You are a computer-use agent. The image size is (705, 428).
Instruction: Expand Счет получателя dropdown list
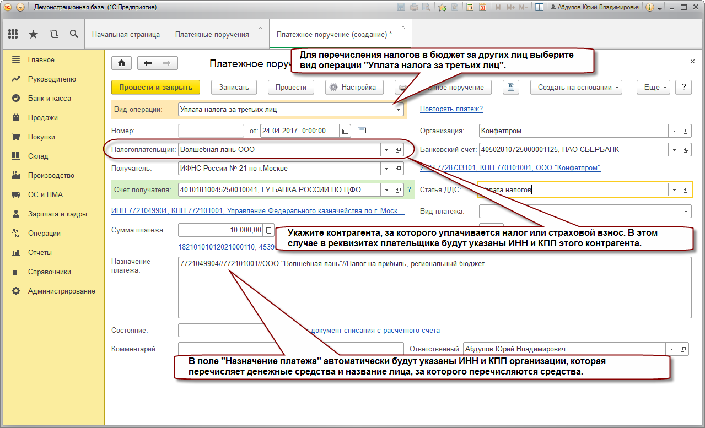pos(387,189)
